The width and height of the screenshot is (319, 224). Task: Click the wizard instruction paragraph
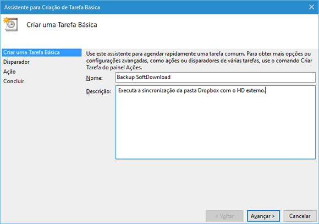click(x=199, y=61)
